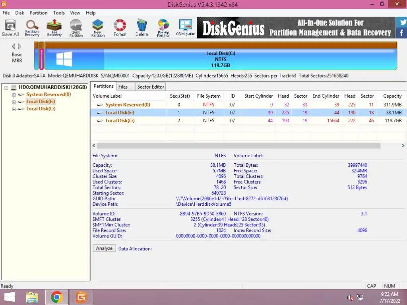Viewport: 407px width, 305px height.
Task: Select Local Disk(C:) in the tree
Action: pos(41,109)
